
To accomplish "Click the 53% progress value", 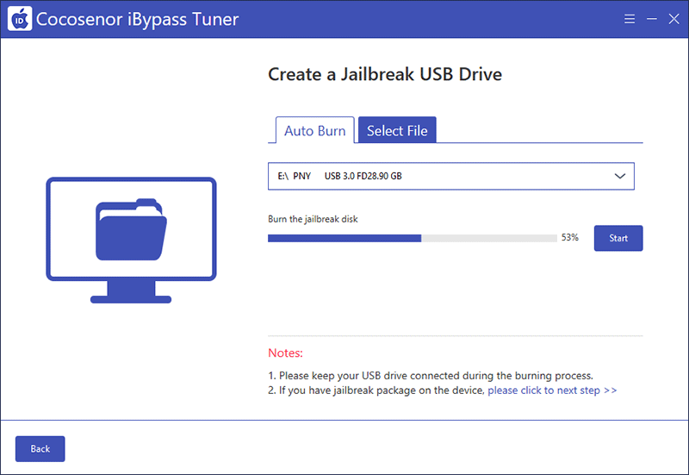I will coord(569,238).
